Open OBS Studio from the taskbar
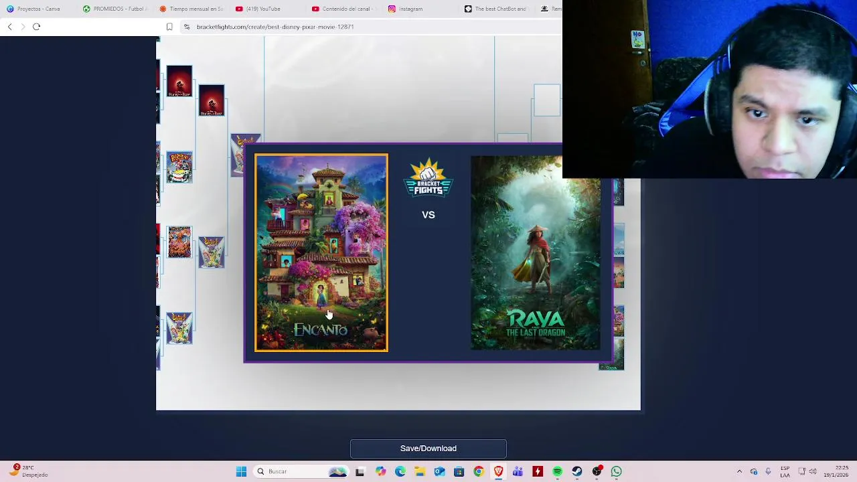Screen dimensions: 857x482 tap(597, 471)
